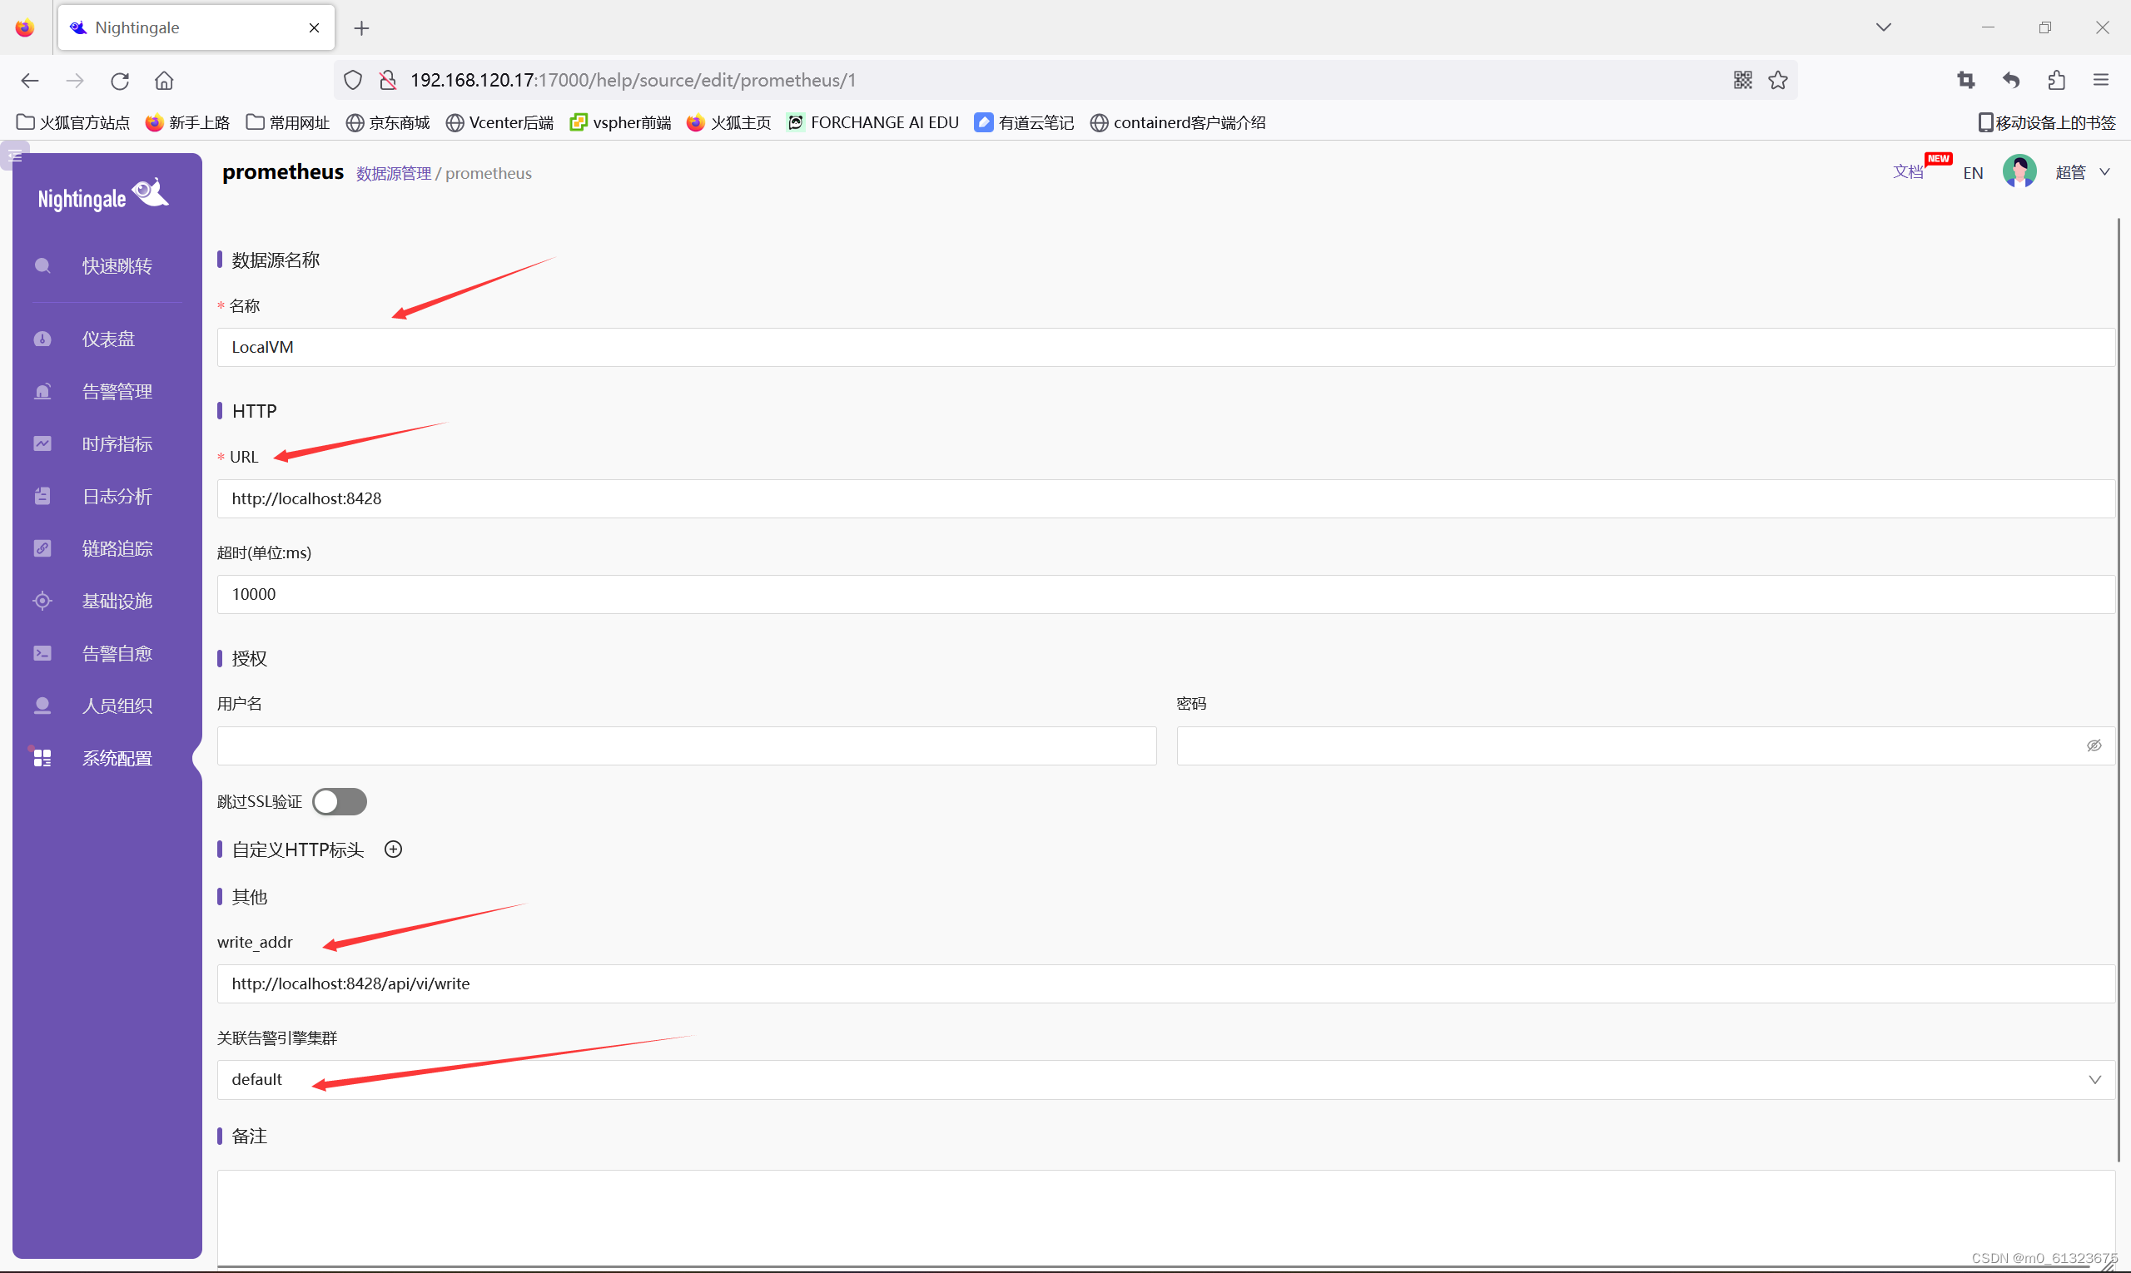
Task: Expand the list all tabs chevron
Action: pos(1883,27)
